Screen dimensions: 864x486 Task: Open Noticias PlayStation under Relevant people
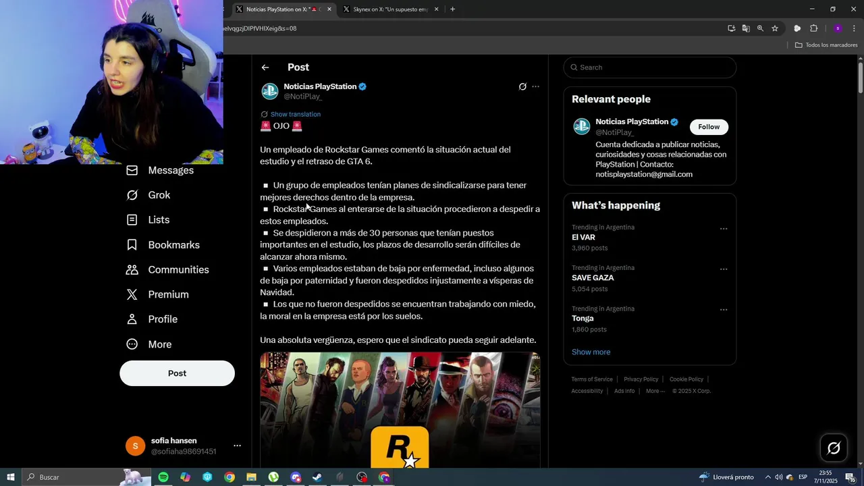coord(632,122)
